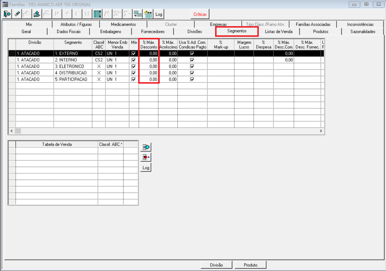Select the Segmentos tab
Screen dimensions: 386x271
[x=237, y=31]
